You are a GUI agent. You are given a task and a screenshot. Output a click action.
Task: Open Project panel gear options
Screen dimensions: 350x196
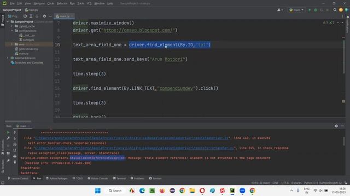click(x=44, y=16)
